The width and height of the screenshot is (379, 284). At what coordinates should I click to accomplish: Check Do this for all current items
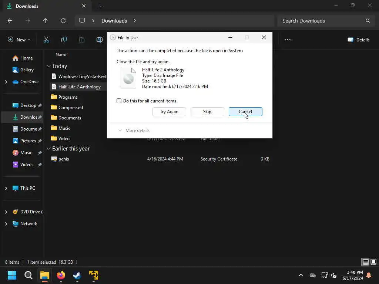[119, 101]
